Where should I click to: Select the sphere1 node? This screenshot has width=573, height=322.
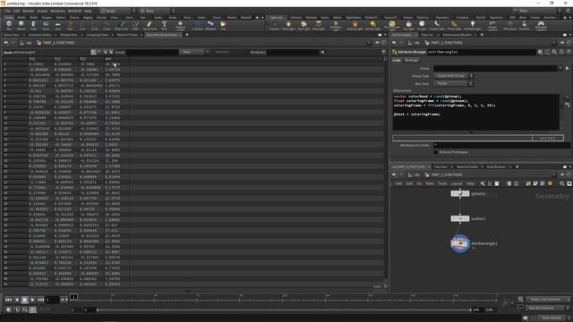click(460, 193)
